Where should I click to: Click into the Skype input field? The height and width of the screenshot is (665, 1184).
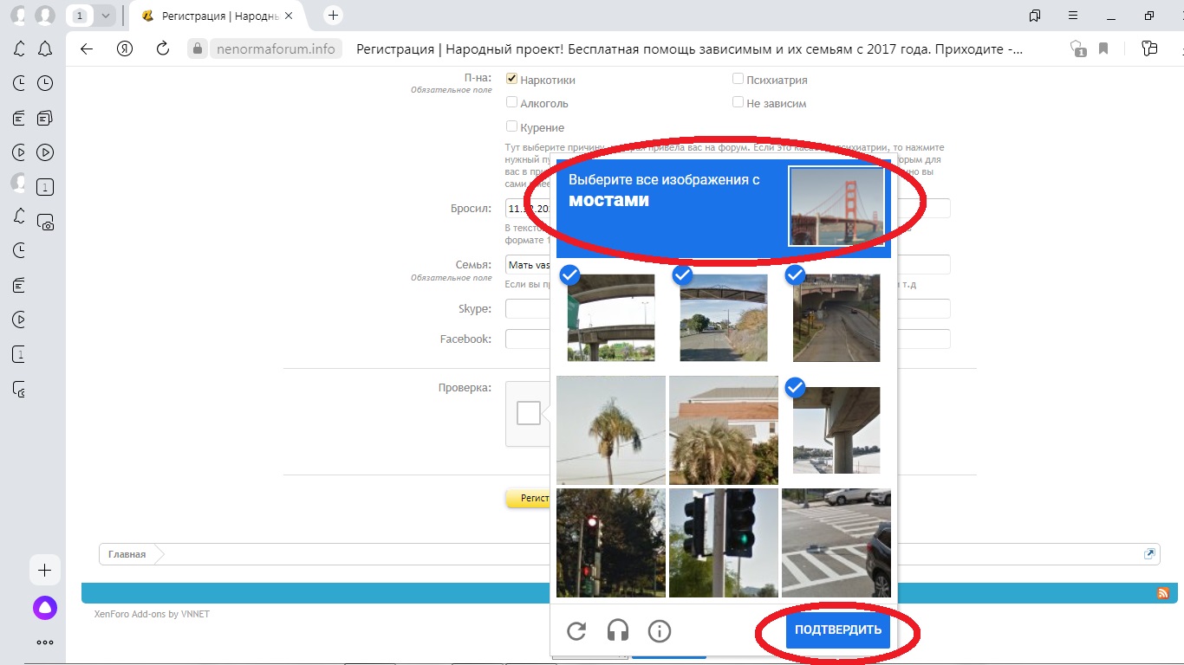527,309
